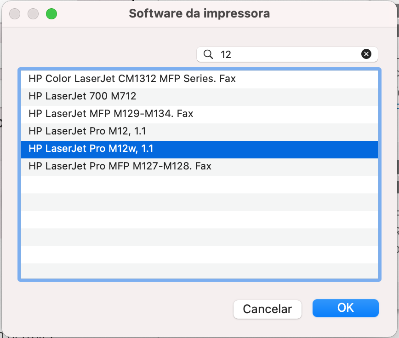Click the last empty row of the driver list
Viewport: 399px width, 338px height.
coord(199,271)
